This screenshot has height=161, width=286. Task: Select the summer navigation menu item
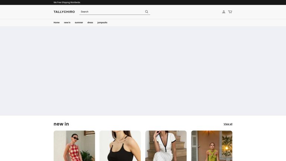(79, 23)
